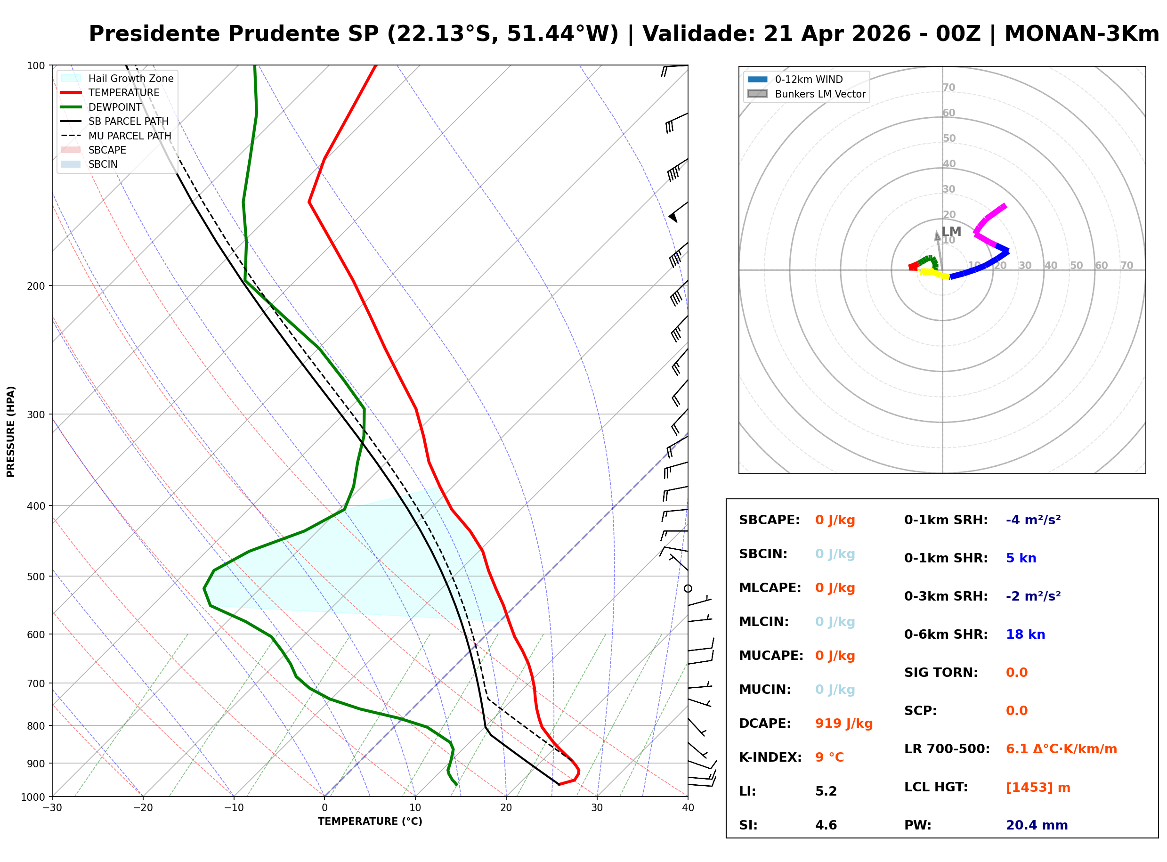
Task: Click the pink SBCAPE legend swatch
Action: 71,150
